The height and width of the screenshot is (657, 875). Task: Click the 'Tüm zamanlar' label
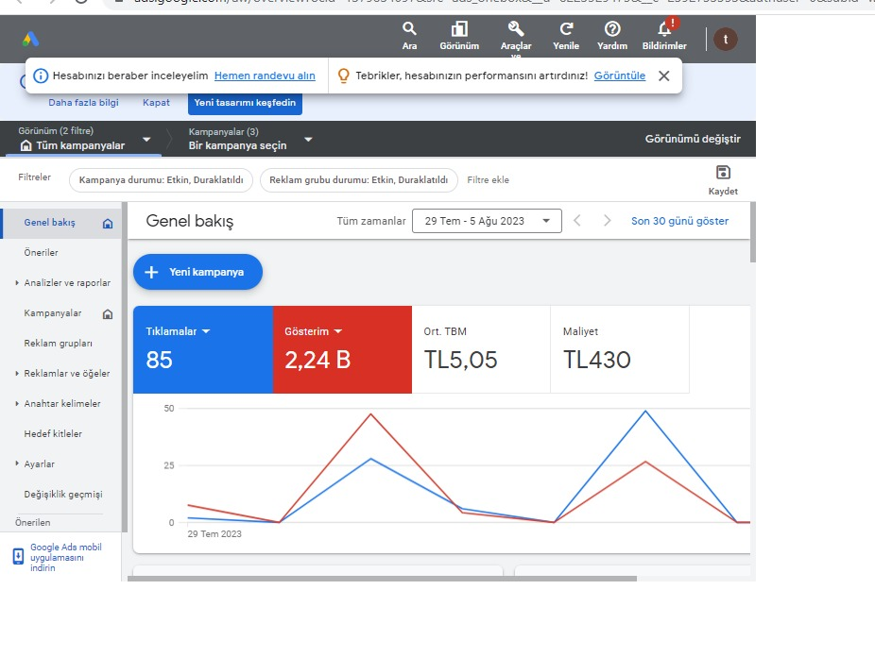[x=371, y=221]
